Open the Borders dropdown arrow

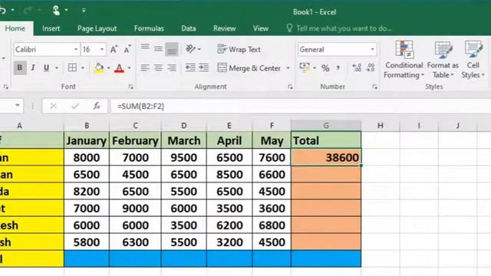click(x=83, y=68)
